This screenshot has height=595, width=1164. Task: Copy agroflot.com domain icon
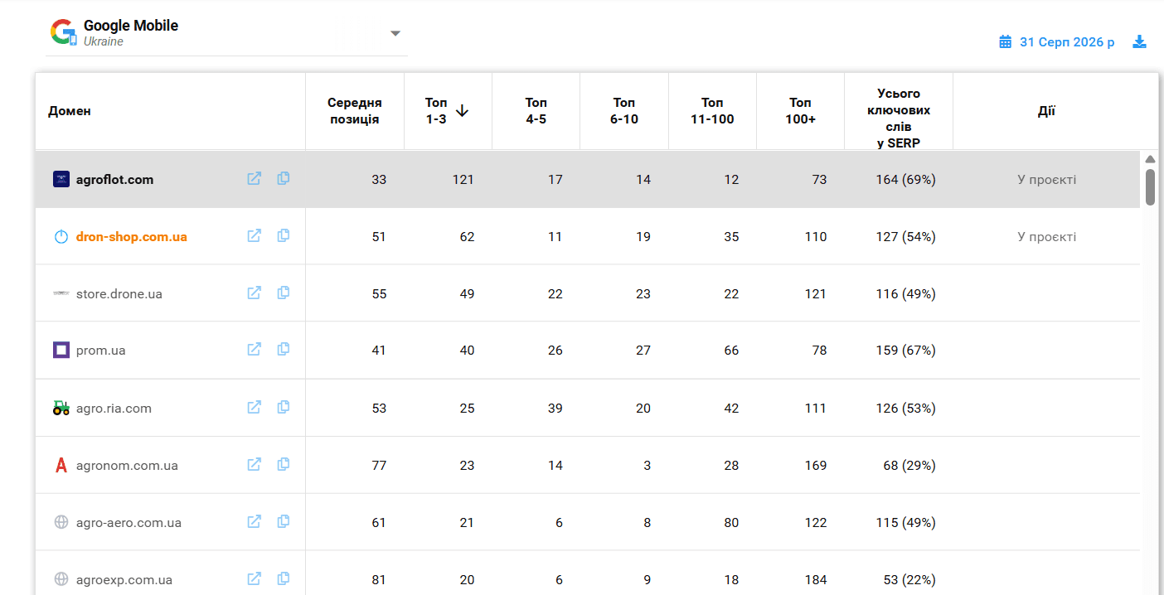284,178
